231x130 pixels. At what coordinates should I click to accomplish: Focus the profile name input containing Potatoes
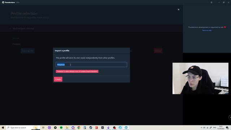click(x=91, y=65)
